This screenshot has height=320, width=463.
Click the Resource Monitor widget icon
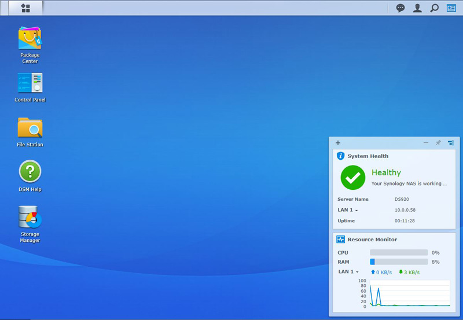point(340,240)
